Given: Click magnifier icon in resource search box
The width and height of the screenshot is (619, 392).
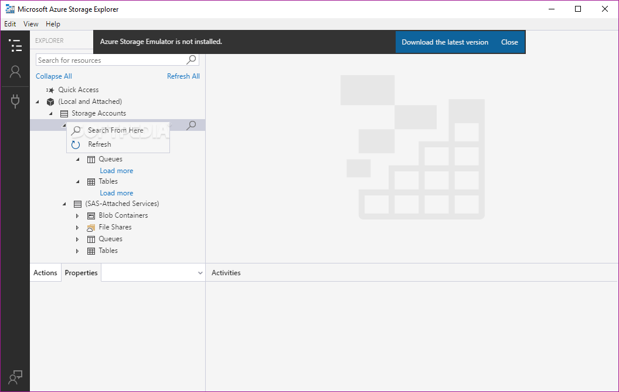Looking at the screenshot, I should (x=192, y=60).
